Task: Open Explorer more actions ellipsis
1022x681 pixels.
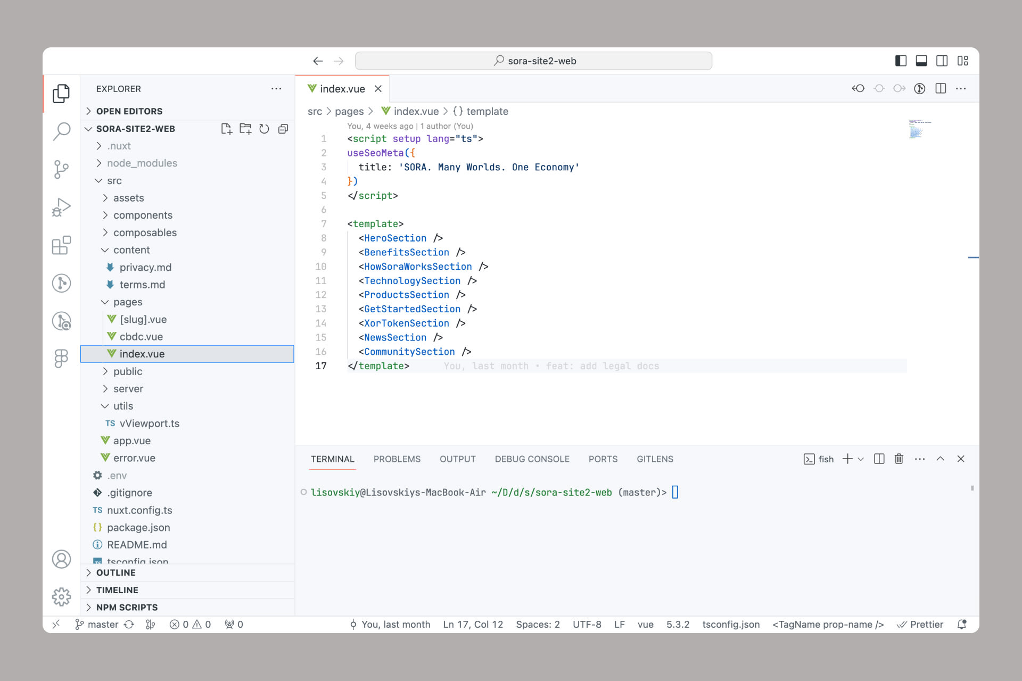Action: (276, 89)
